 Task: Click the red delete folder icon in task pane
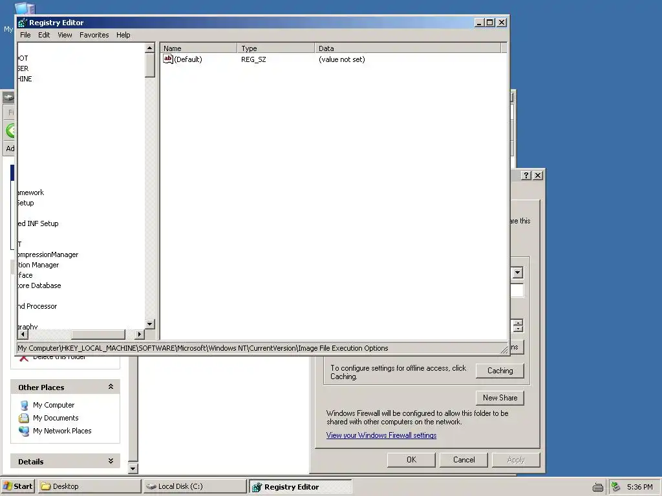[24, 358]
